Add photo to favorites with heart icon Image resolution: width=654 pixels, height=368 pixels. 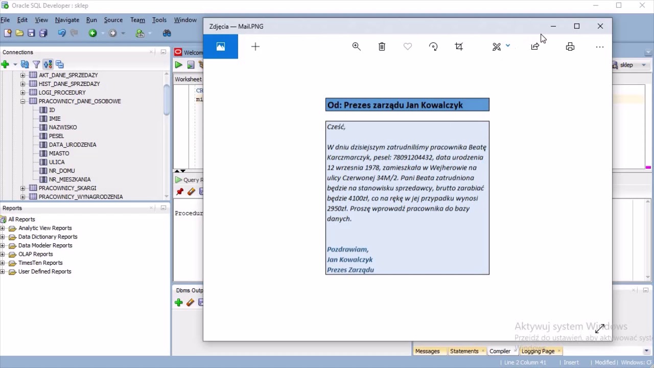[x=407, y=47]
